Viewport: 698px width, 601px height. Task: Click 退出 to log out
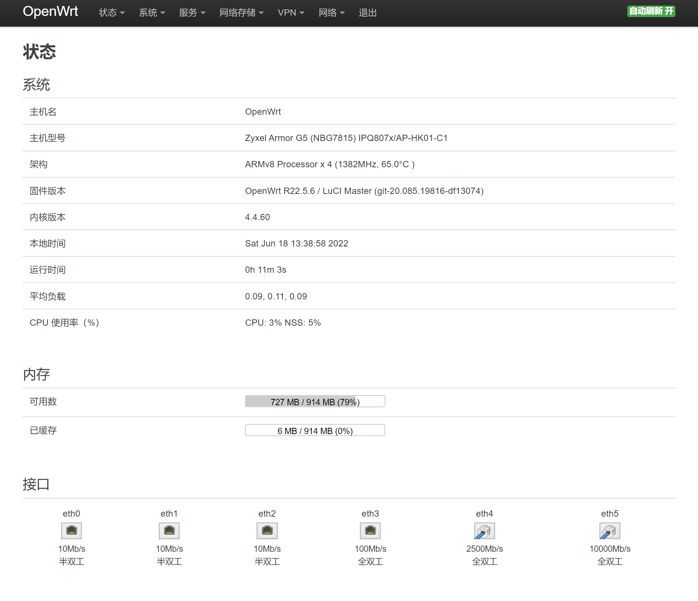coord(367,13)
